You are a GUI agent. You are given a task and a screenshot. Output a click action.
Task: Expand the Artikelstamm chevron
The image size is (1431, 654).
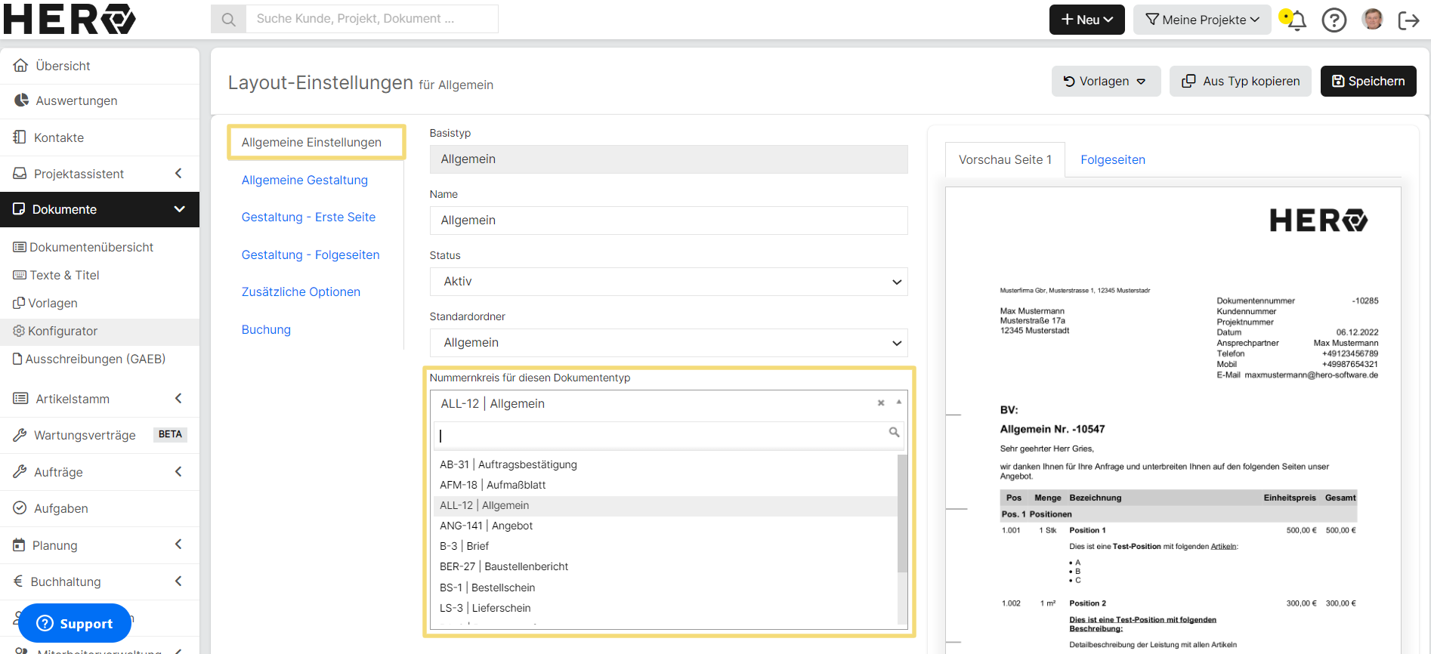[178, 399]
